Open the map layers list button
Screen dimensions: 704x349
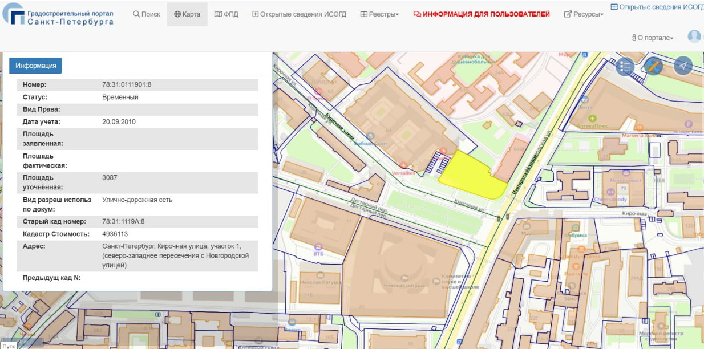click(625, 66)
